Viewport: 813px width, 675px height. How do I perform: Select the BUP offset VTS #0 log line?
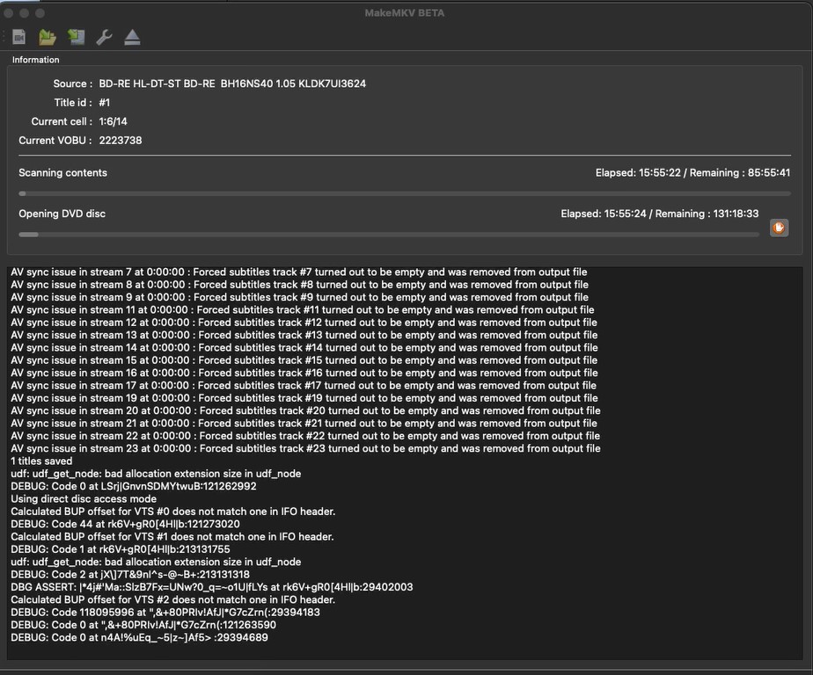pos(172,512)
